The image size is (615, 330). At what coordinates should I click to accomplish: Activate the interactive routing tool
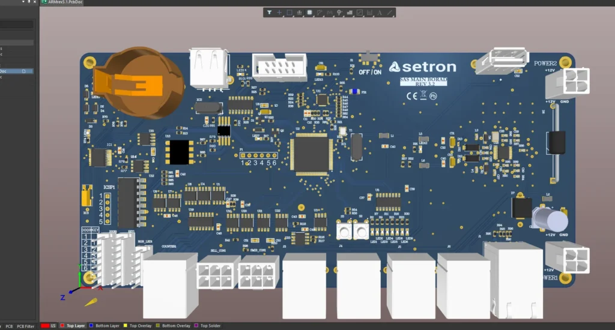(x=320, y=12)
